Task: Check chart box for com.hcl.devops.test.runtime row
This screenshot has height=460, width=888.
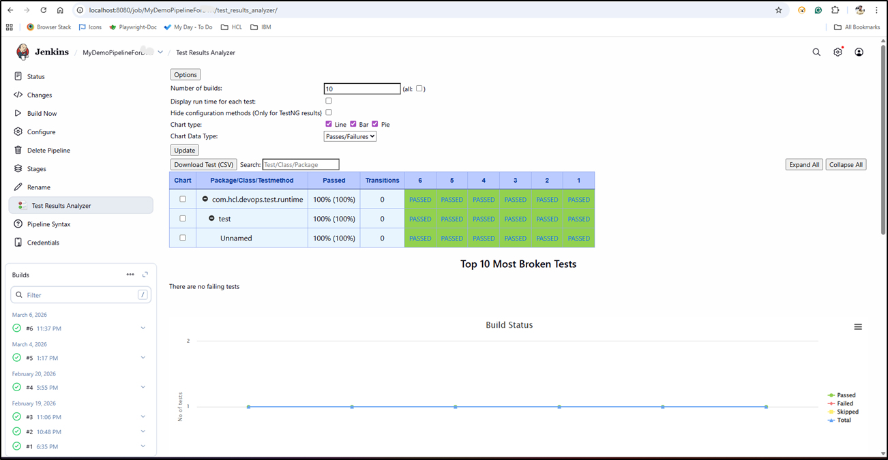Action: pyautogui.click(x=182, y=199)
